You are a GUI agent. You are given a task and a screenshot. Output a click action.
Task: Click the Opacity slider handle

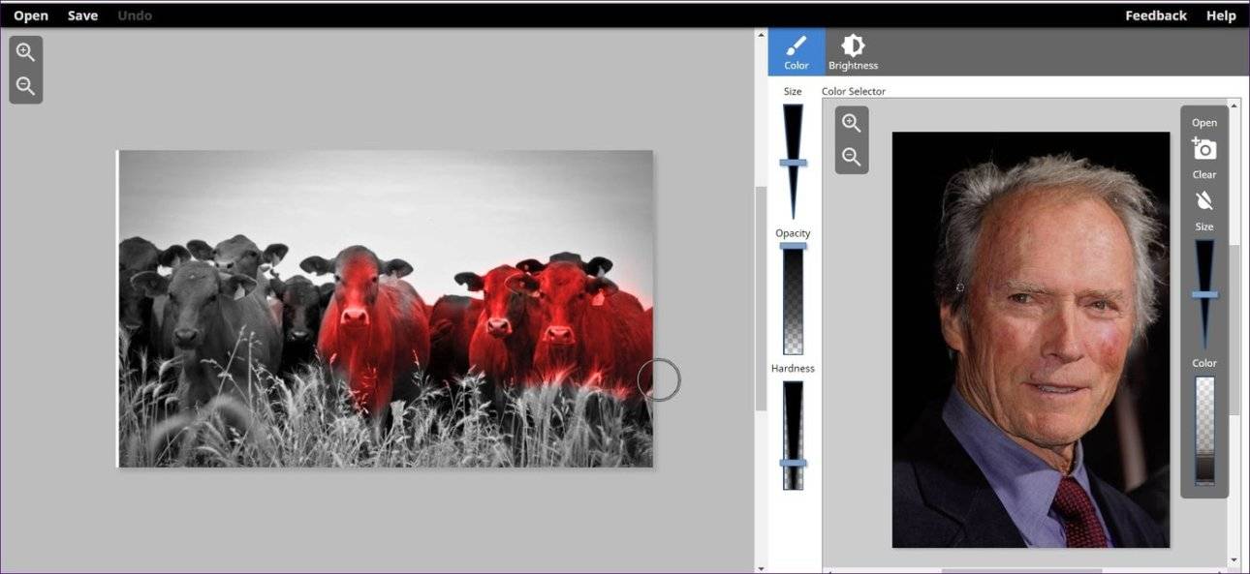pyautogui.click(x=793, y=247)
